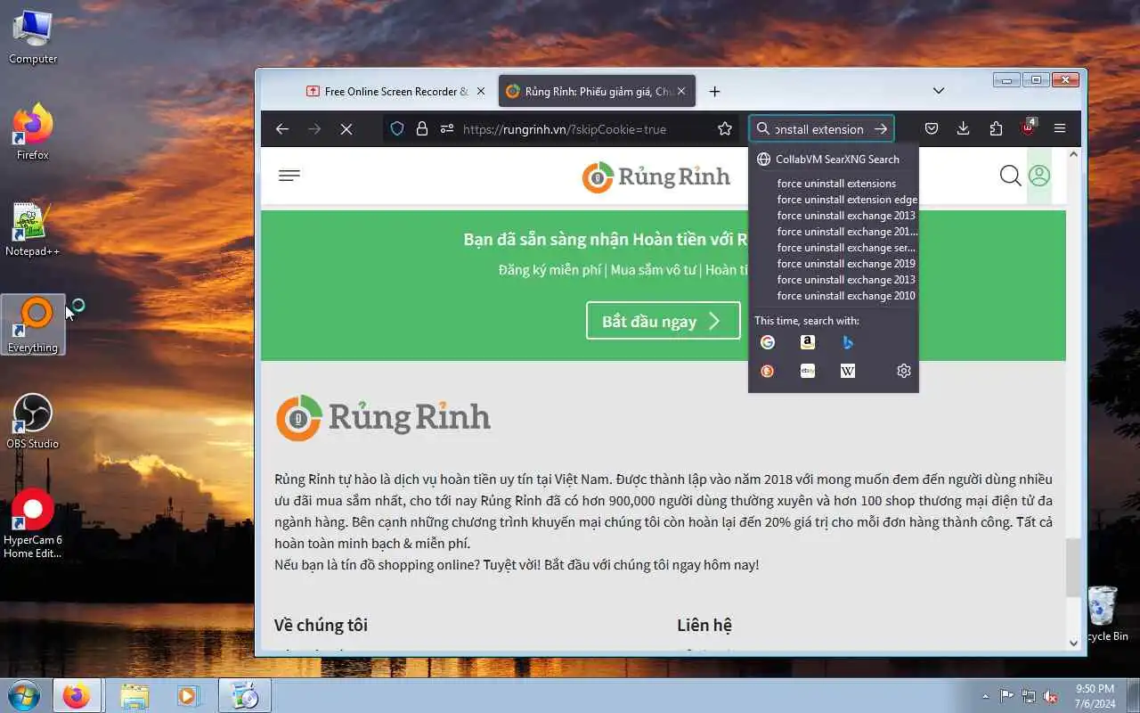The height and width of the screenshot is (713, 1140).
Task: Open the site permissions icon in address bar
Action: 447,129
